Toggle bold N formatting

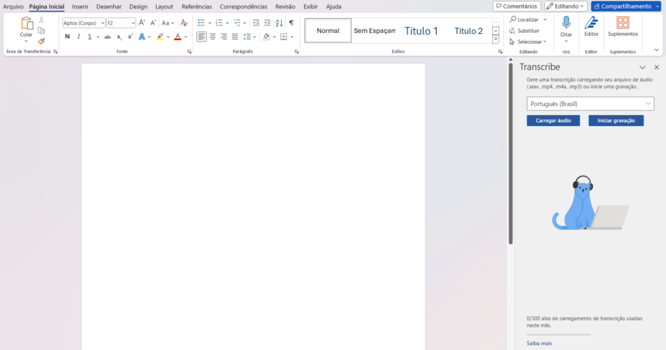tap(67, 37)
